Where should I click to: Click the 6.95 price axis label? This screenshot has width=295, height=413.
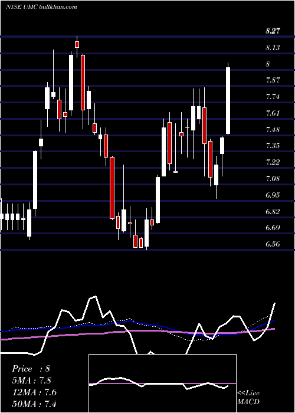[x=273, y=195]
